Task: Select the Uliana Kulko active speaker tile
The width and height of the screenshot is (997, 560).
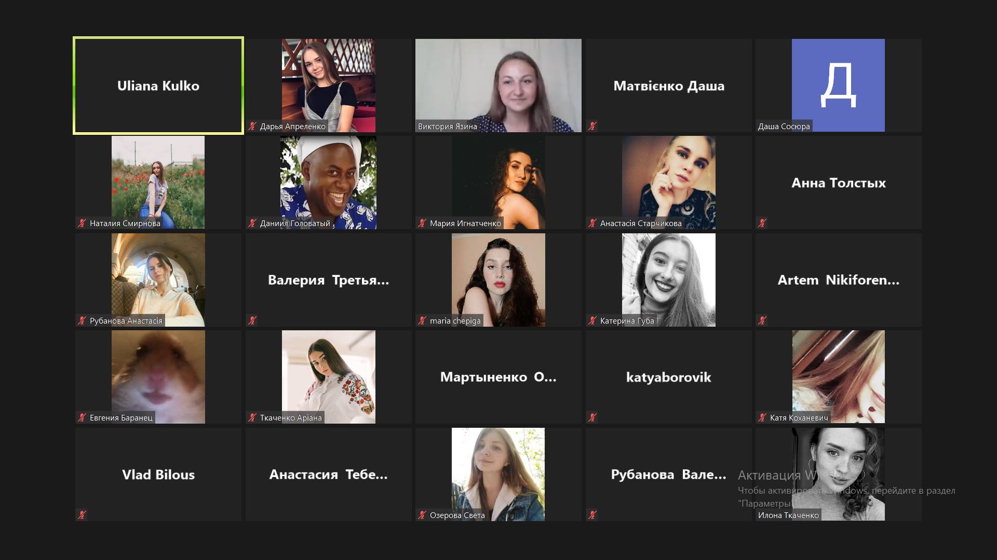Action: point(158,86)
